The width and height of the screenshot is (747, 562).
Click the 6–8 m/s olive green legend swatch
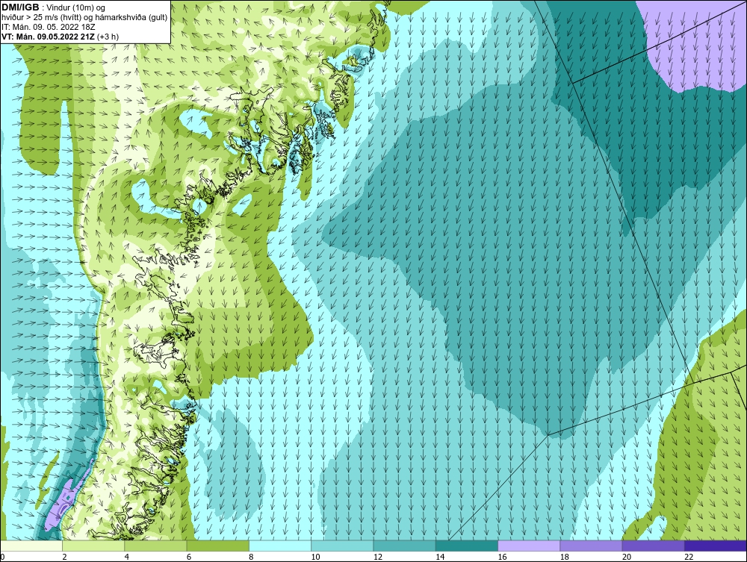[x=217, y=546]
